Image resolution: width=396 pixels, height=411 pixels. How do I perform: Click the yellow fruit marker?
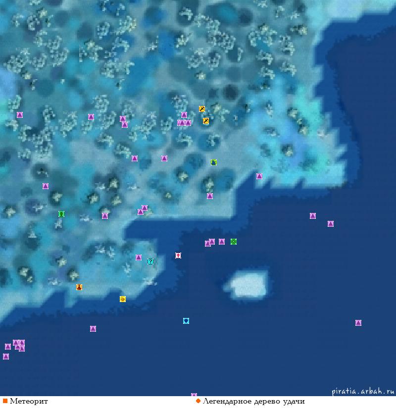[123, 299]
